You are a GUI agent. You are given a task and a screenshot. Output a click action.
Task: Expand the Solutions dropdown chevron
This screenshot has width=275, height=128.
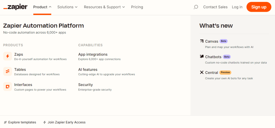pos(76,7)
